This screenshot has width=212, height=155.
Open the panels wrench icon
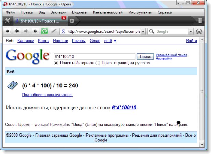8,21
